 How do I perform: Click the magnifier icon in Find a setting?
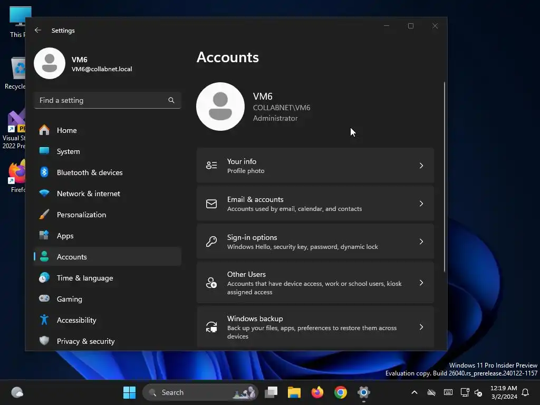tap(171, 100)
